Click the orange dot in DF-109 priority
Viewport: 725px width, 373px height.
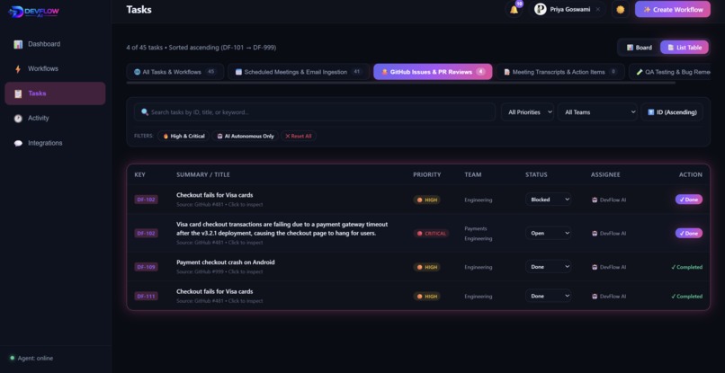point(420,267)
